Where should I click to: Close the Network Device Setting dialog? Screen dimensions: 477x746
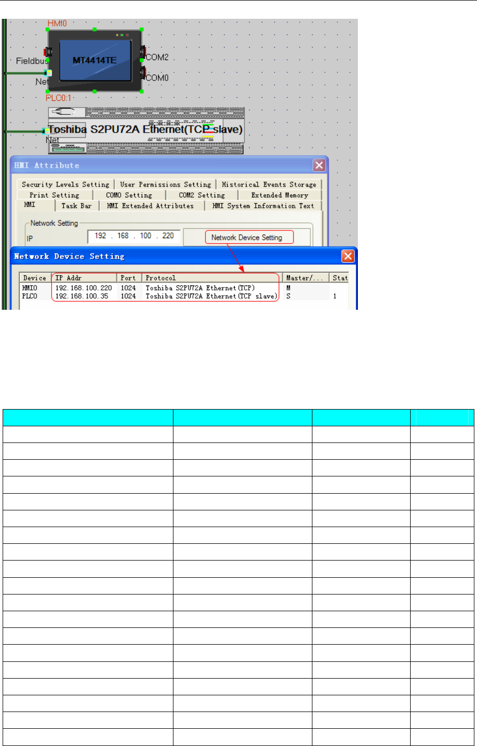[348, 256]
